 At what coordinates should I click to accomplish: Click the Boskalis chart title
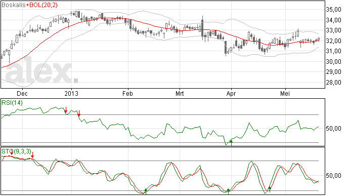coord(14,5)
